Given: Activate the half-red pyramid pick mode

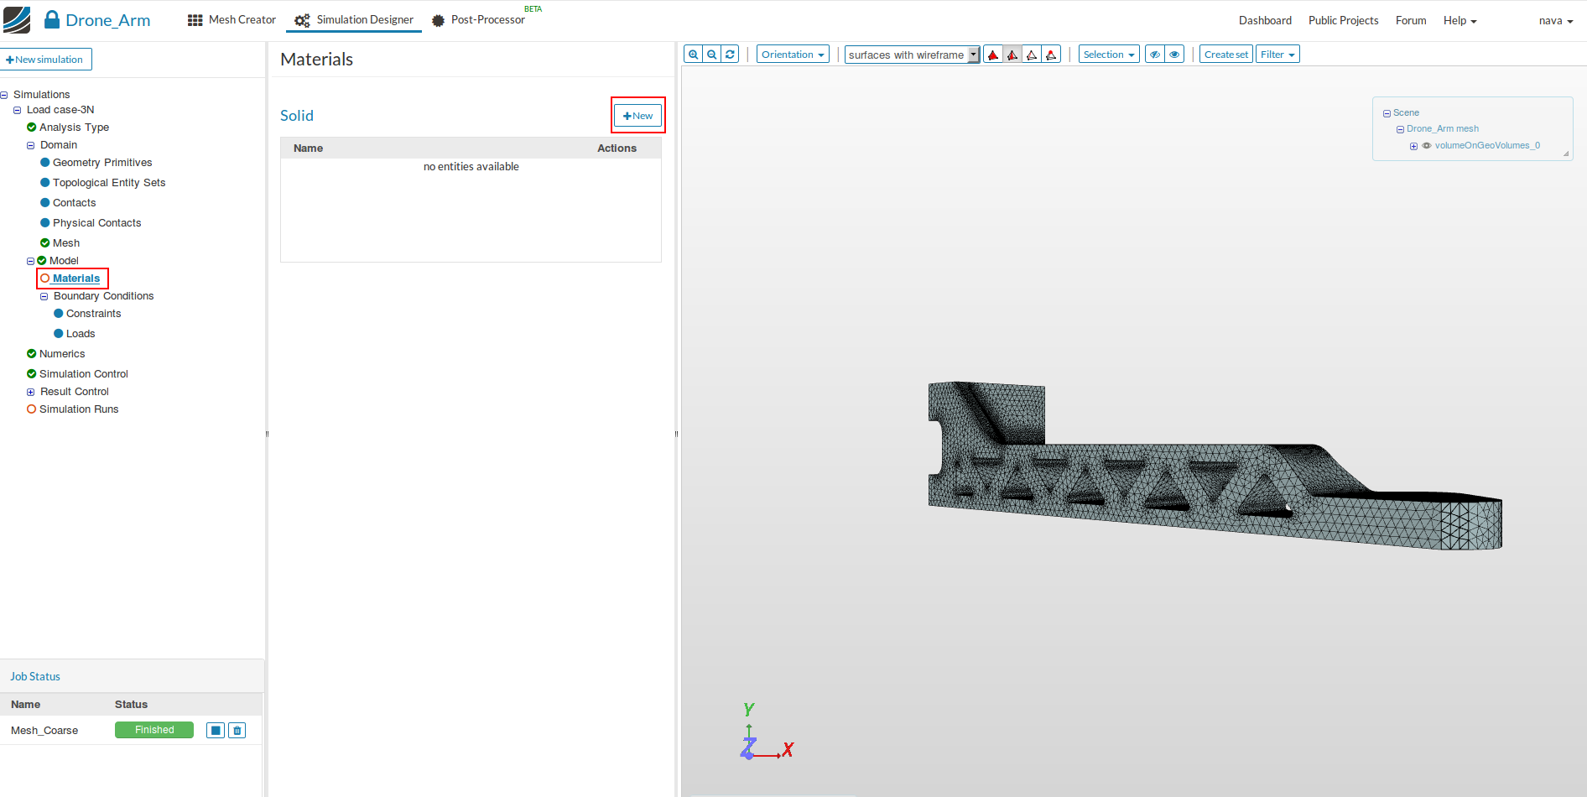Looking at the screenshot, I should [x=1012, y=55].
